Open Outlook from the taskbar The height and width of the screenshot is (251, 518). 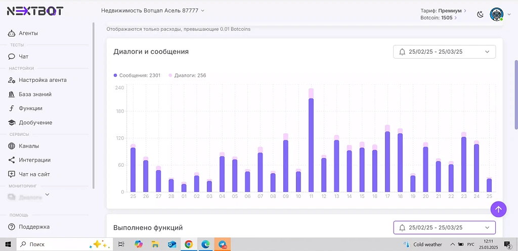[x=172, y=244]
